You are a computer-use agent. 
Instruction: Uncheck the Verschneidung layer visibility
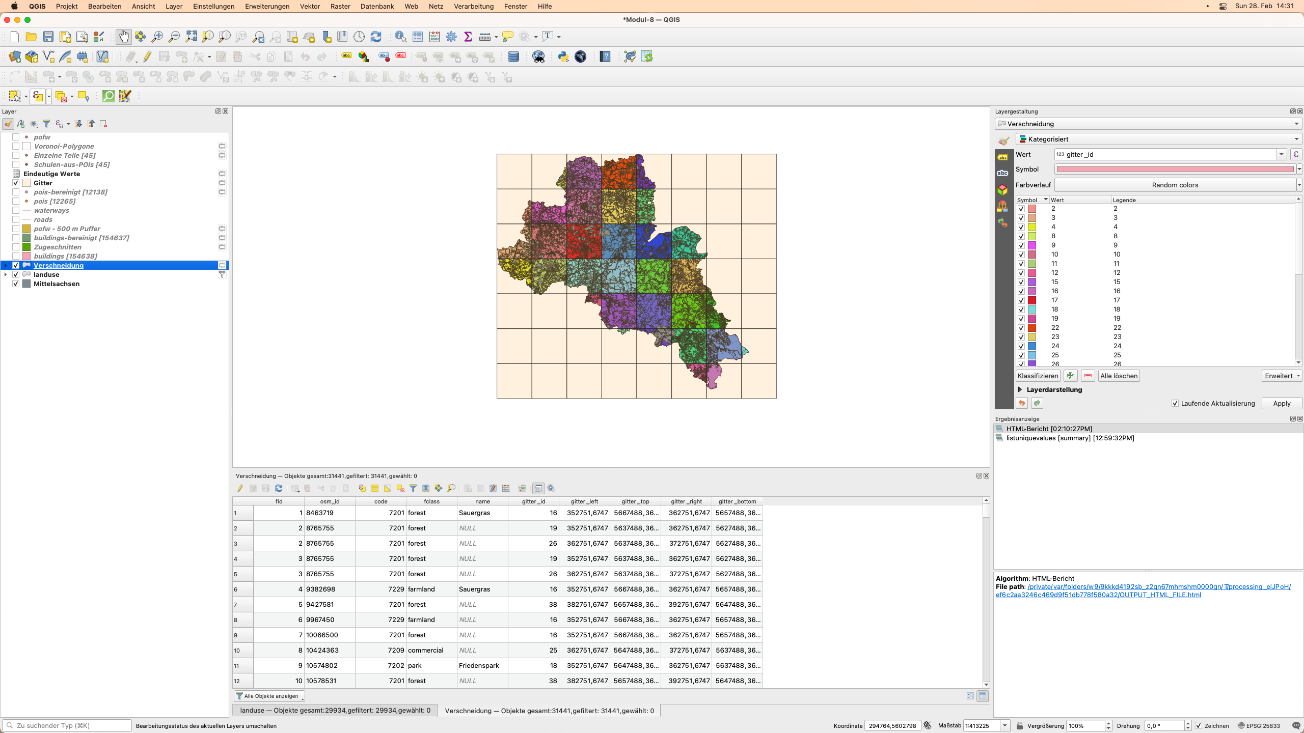[x=16, y=265]
